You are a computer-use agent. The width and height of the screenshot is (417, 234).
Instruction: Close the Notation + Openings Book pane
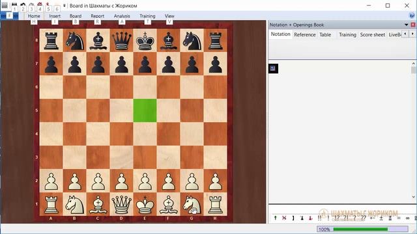point(413,25)
